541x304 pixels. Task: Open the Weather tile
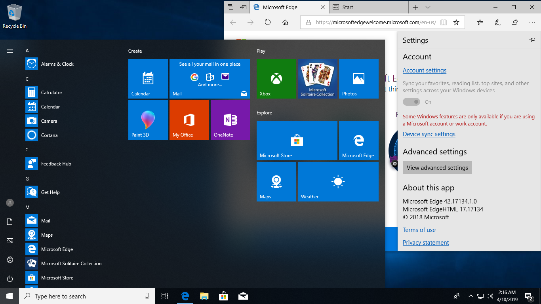pyautogui.click(x=338, y=182)
